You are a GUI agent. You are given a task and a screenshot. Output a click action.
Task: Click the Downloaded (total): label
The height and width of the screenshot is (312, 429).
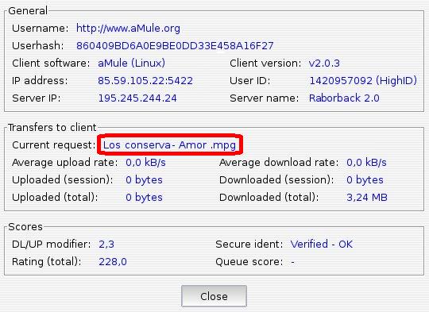(x=269, y=198)
